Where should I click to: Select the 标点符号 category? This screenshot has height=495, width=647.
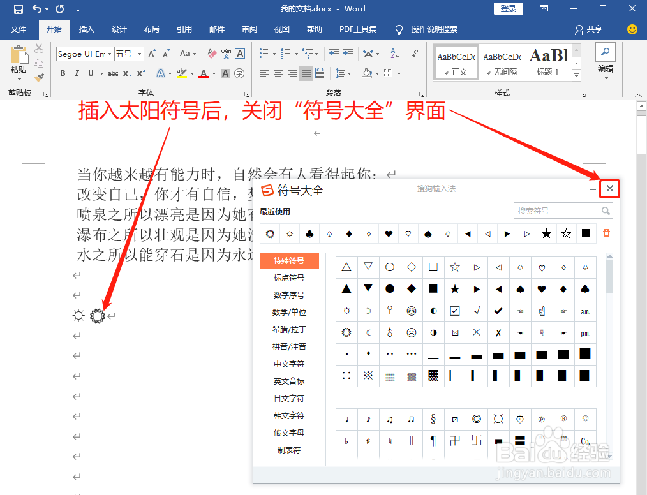point(289,278)
